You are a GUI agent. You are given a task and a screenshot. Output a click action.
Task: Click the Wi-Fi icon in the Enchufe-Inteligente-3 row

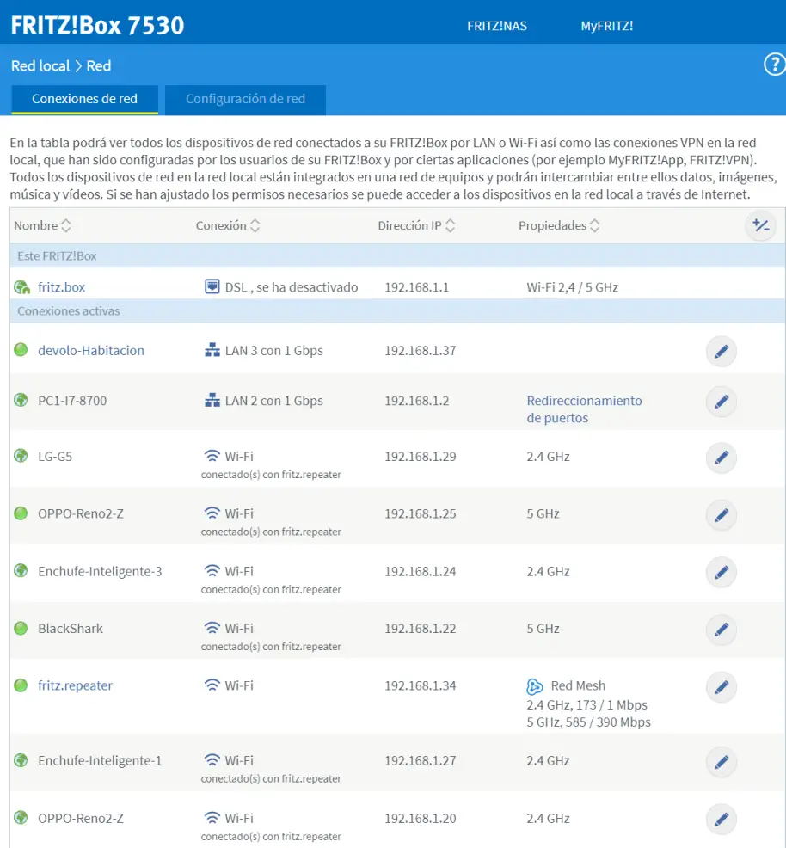tap(212, 570)
